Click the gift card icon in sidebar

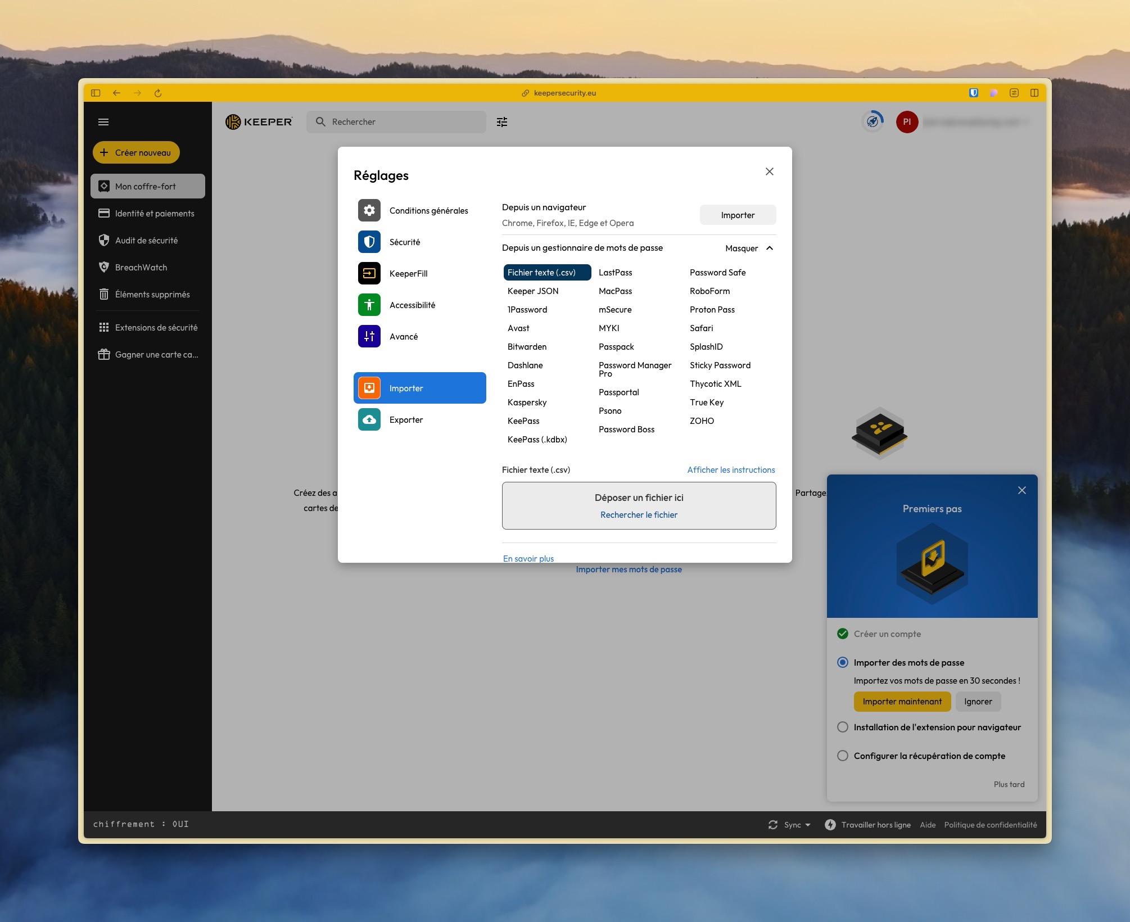coord(104,354)
